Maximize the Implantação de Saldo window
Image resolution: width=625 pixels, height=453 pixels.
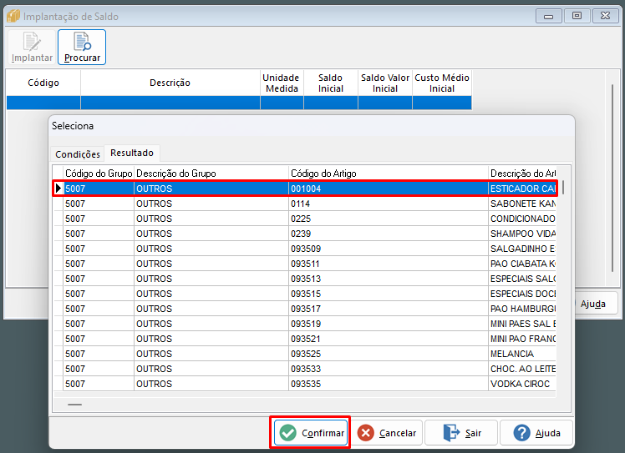tap(577, 16)
